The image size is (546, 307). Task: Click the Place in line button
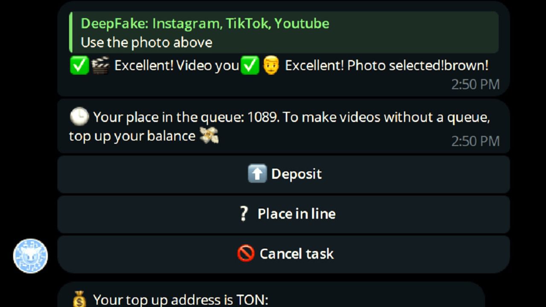tap(284, 214)
